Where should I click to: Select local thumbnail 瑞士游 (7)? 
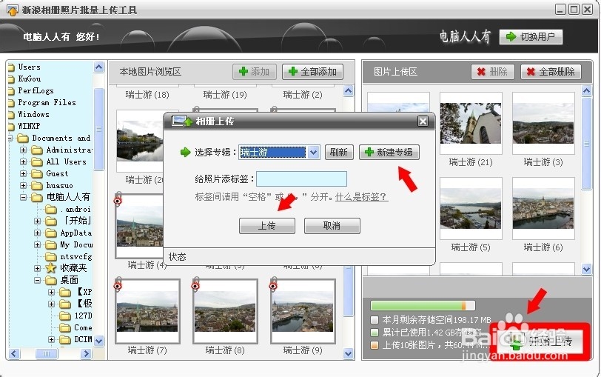pos(147,311)
